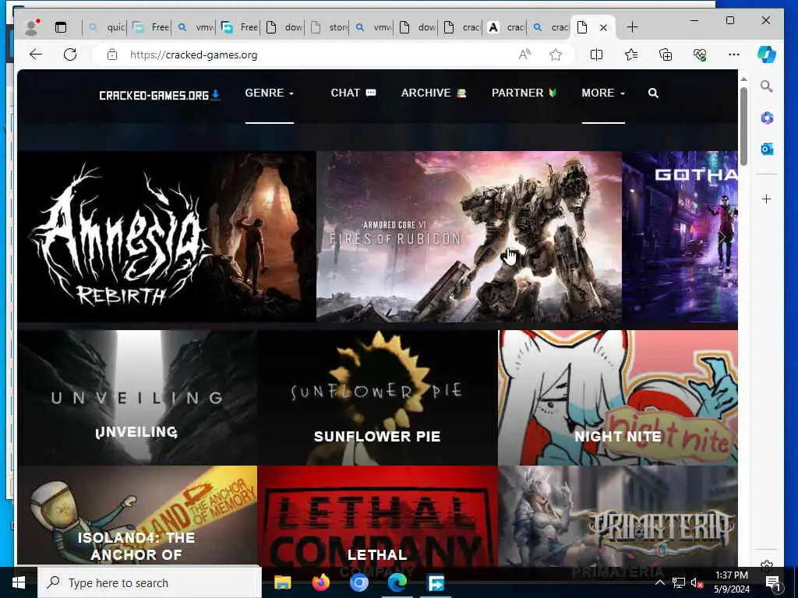
Task: Click the page vertical scrollbar thumb
Action: (743, 125)
